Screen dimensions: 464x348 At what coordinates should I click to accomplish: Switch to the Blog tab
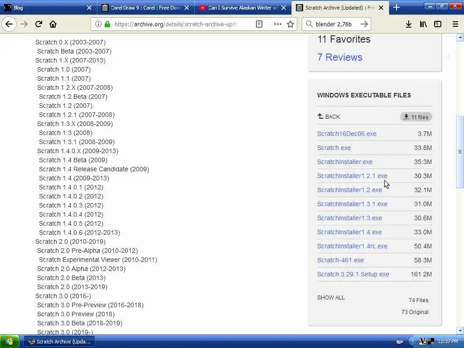(x=48, y=8)
